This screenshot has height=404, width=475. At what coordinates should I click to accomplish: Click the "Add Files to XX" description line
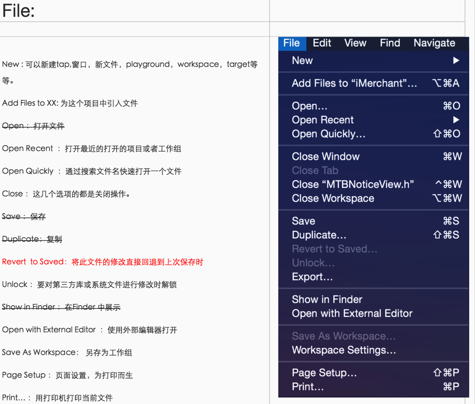(70, 103)
